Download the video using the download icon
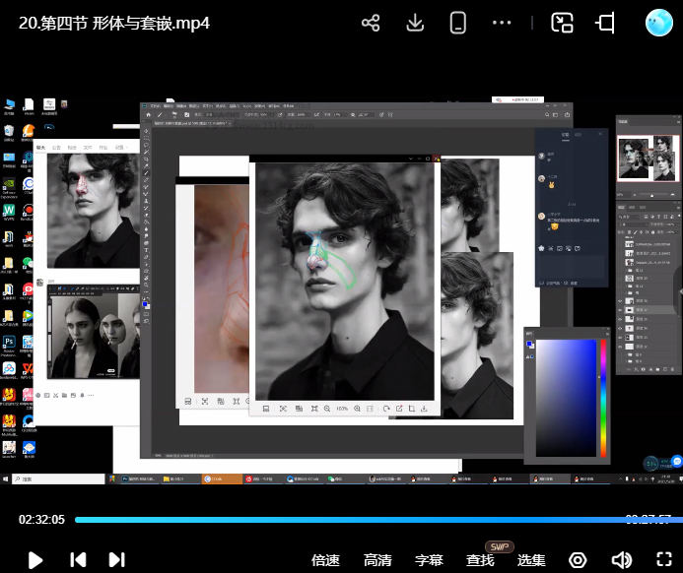 pyautogui.click(x=415, y=23)
